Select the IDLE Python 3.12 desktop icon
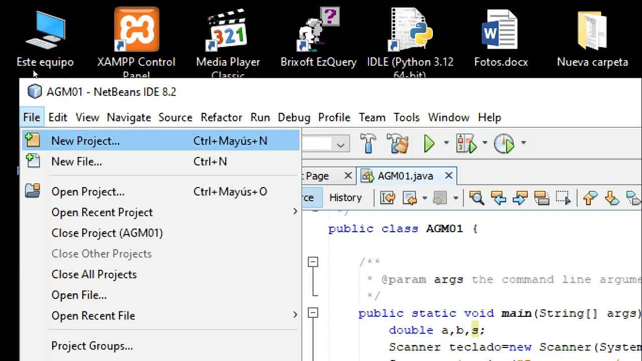This screenshot has height=361, width=642. (410, 43)
